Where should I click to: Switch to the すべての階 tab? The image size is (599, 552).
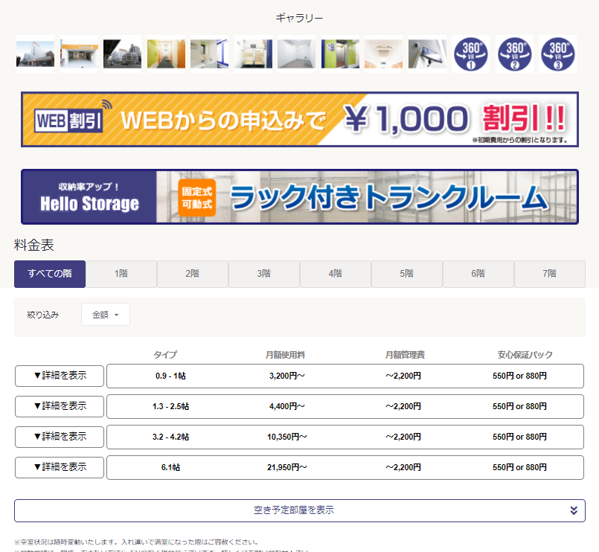click(50, 274)
